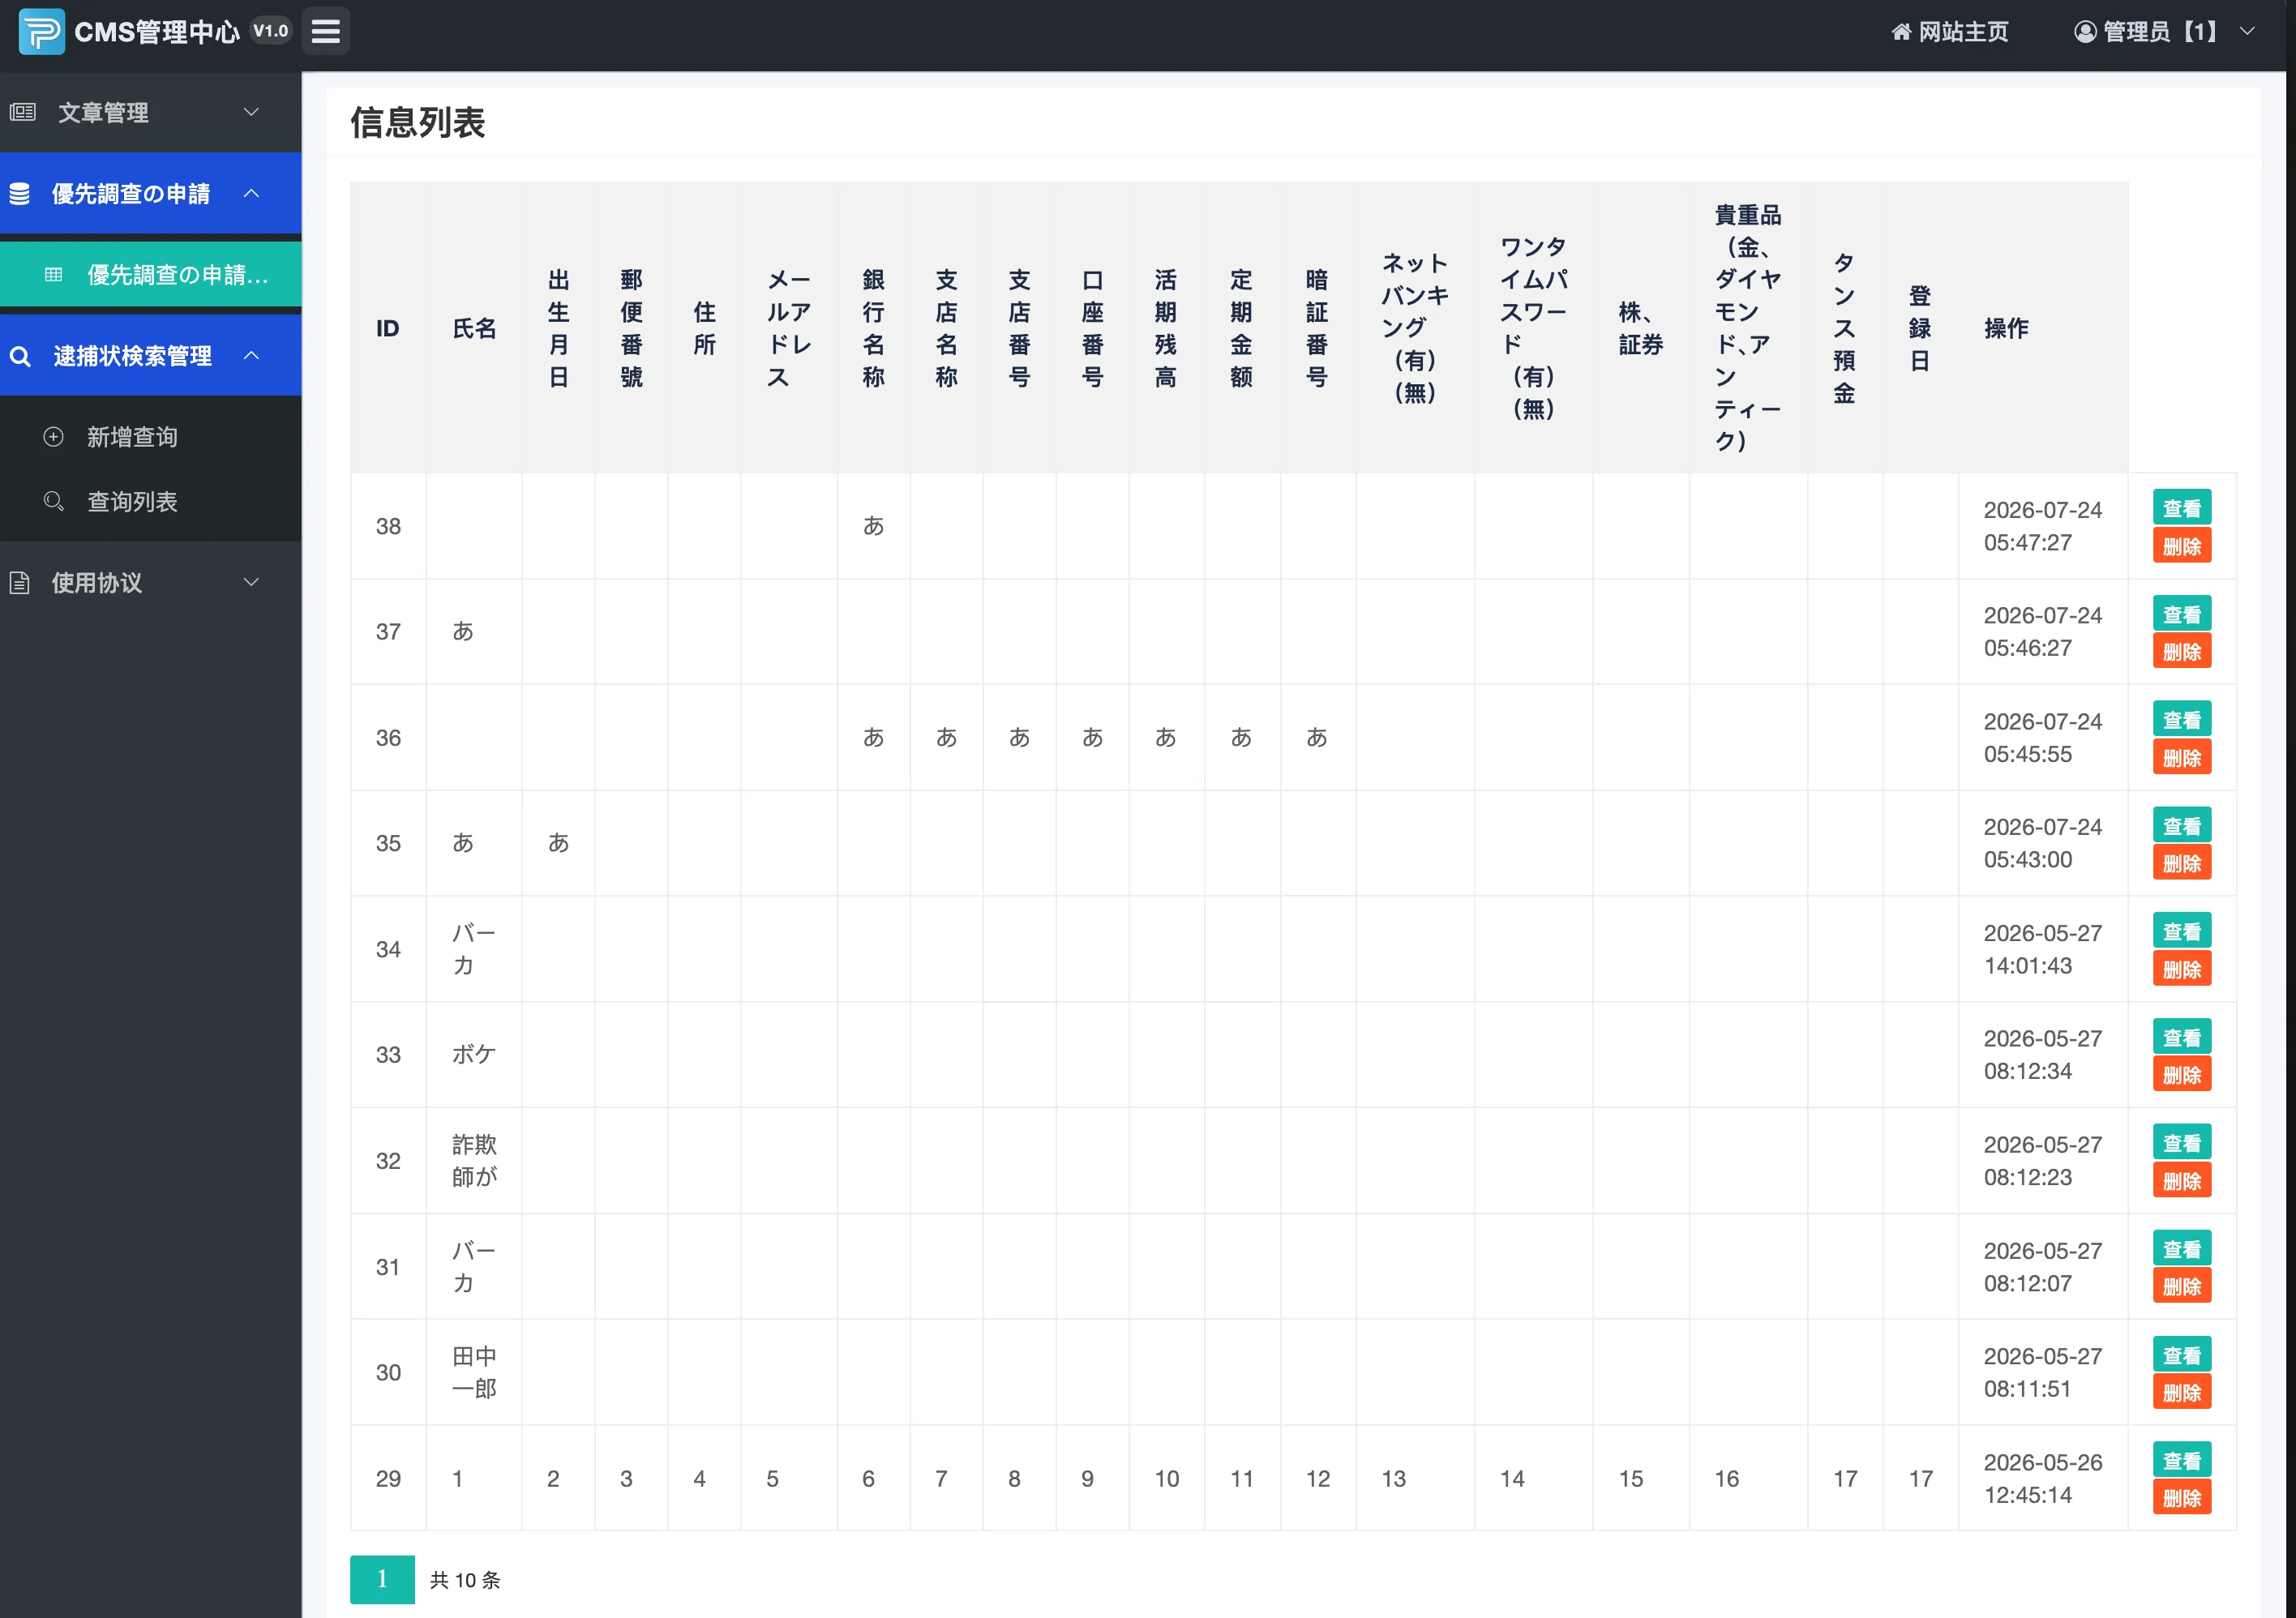Click name cell 田中一郎
2296x1618 pixels.
click(474, 1372)
